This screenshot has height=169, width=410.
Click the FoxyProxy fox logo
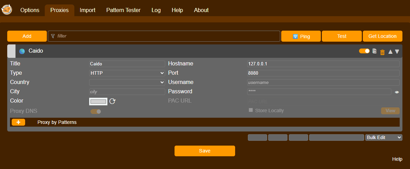pos(7,10)
